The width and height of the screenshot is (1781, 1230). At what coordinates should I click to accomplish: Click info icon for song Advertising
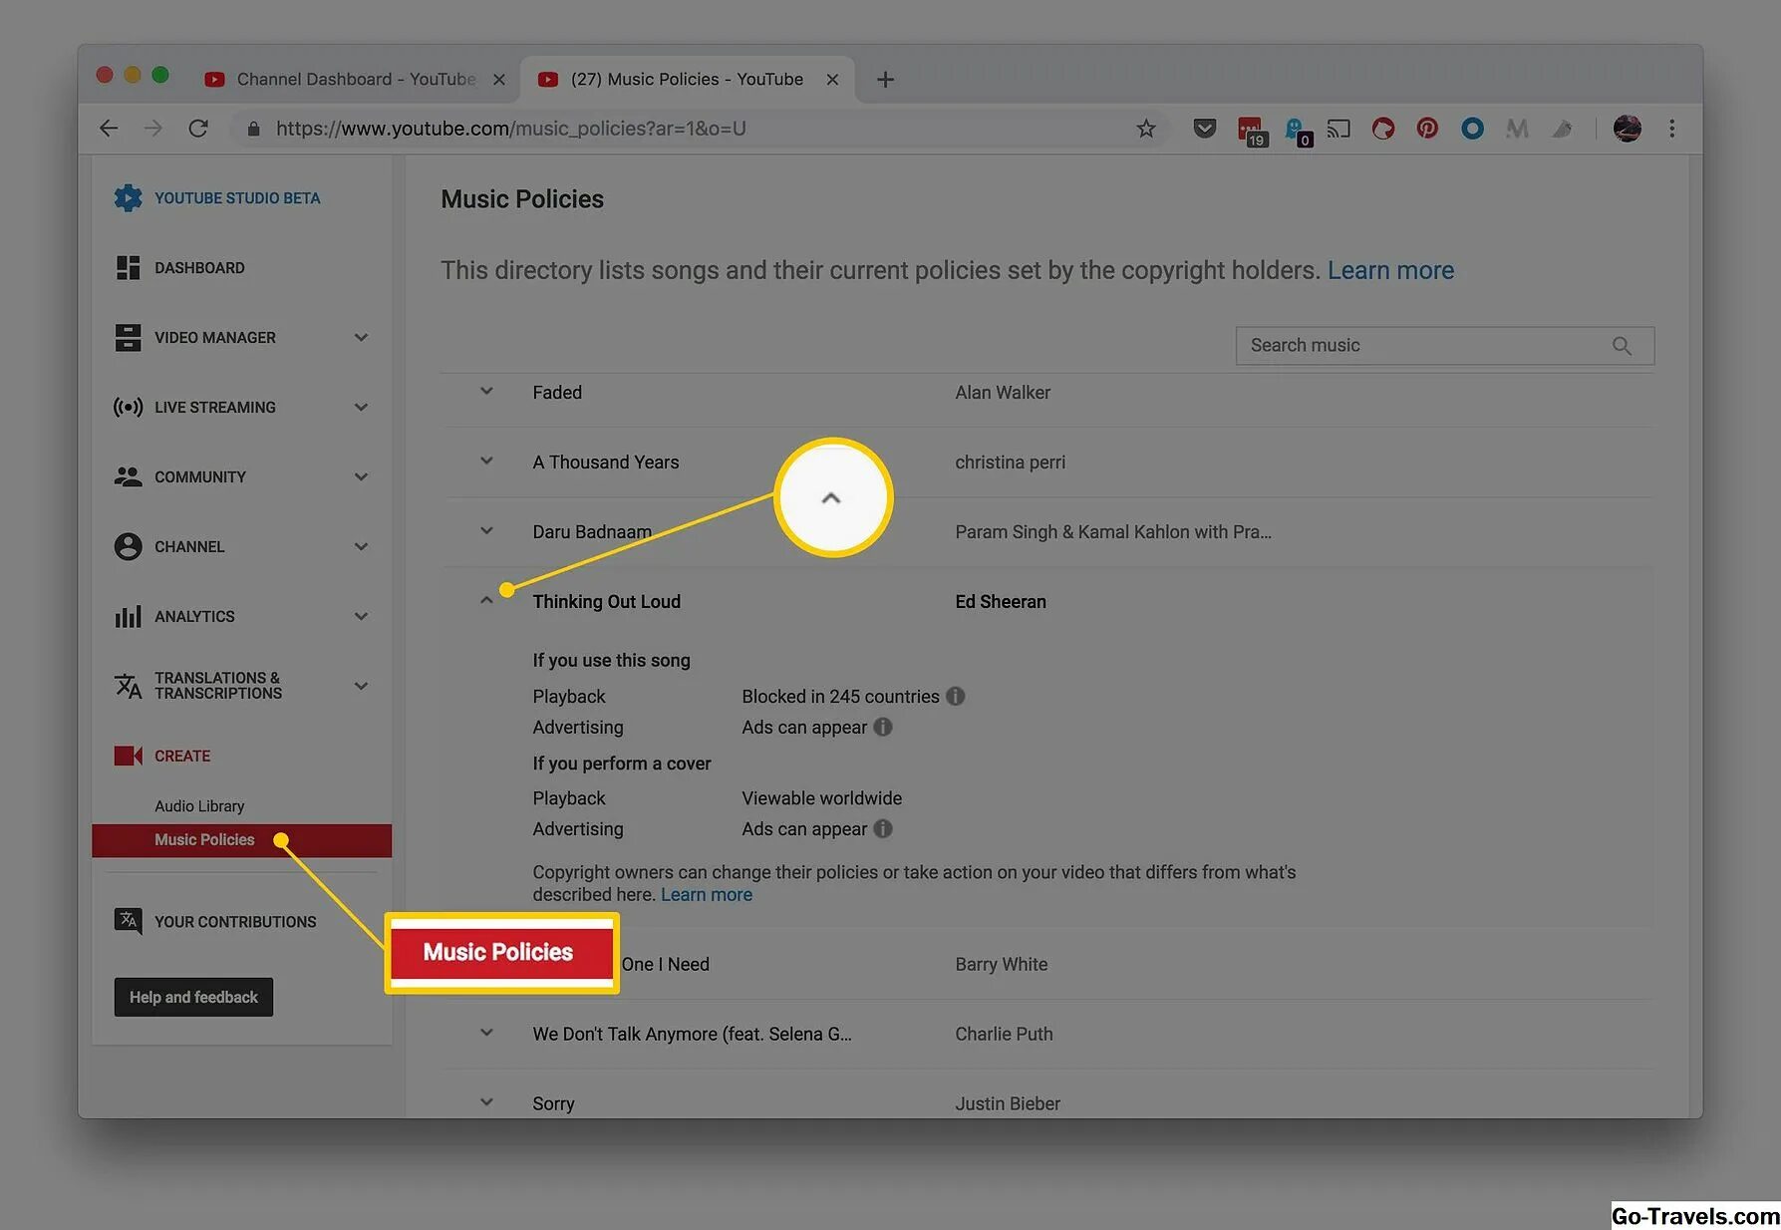(883, 727)
